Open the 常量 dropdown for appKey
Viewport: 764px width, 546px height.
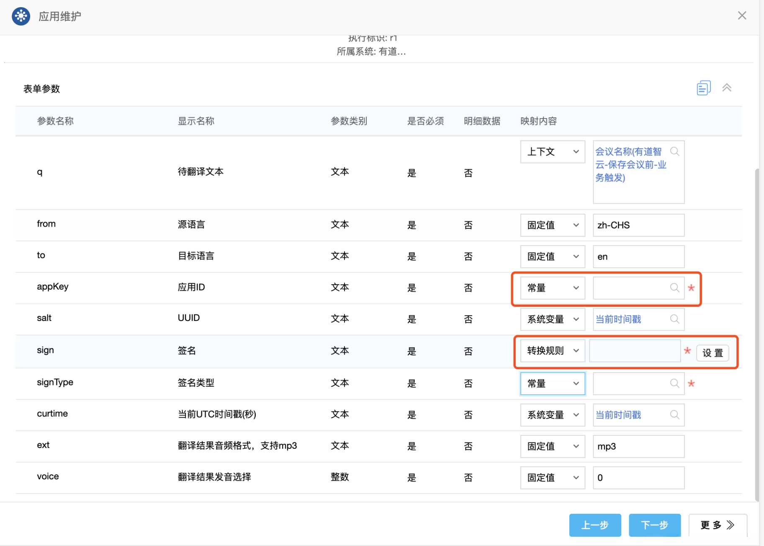coord(552,288)
